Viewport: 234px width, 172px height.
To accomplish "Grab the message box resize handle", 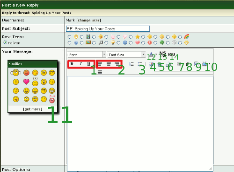I will (211, 169).
